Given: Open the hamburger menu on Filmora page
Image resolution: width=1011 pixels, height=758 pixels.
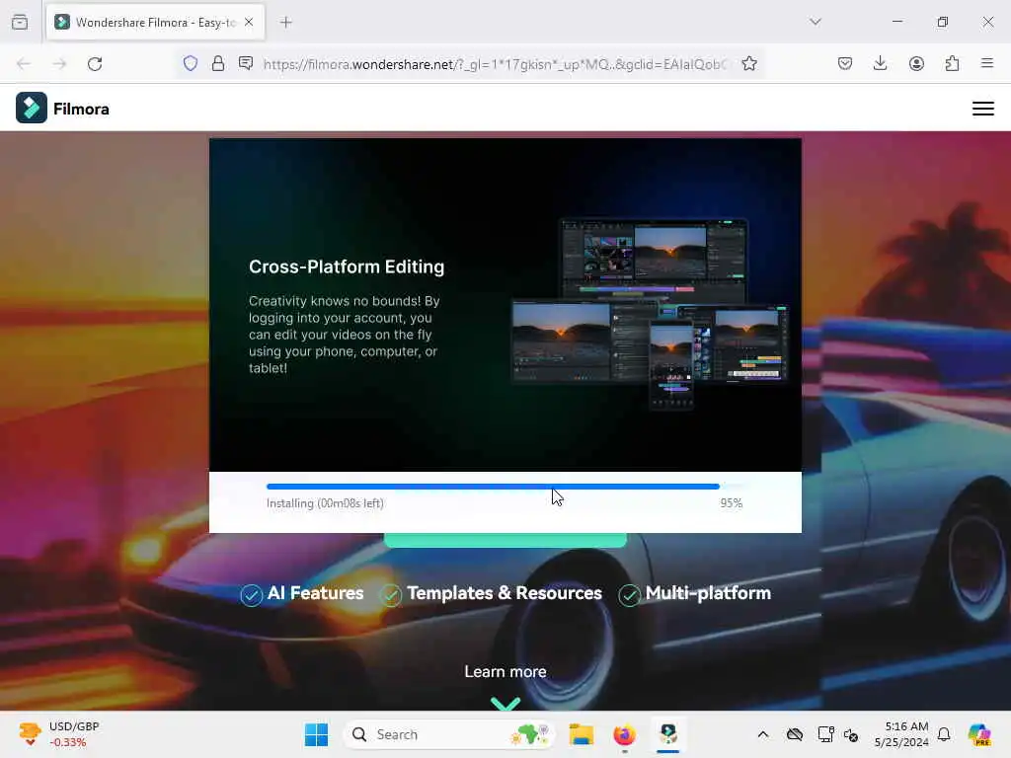Looking at the screenshot, I should 982,109.
